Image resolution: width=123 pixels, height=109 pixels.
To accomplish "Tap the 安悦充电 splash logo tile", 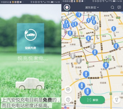I will [30, 38].
